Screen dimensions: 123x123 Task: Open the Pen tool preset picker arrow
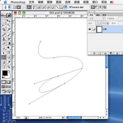(x=9, y=7)
